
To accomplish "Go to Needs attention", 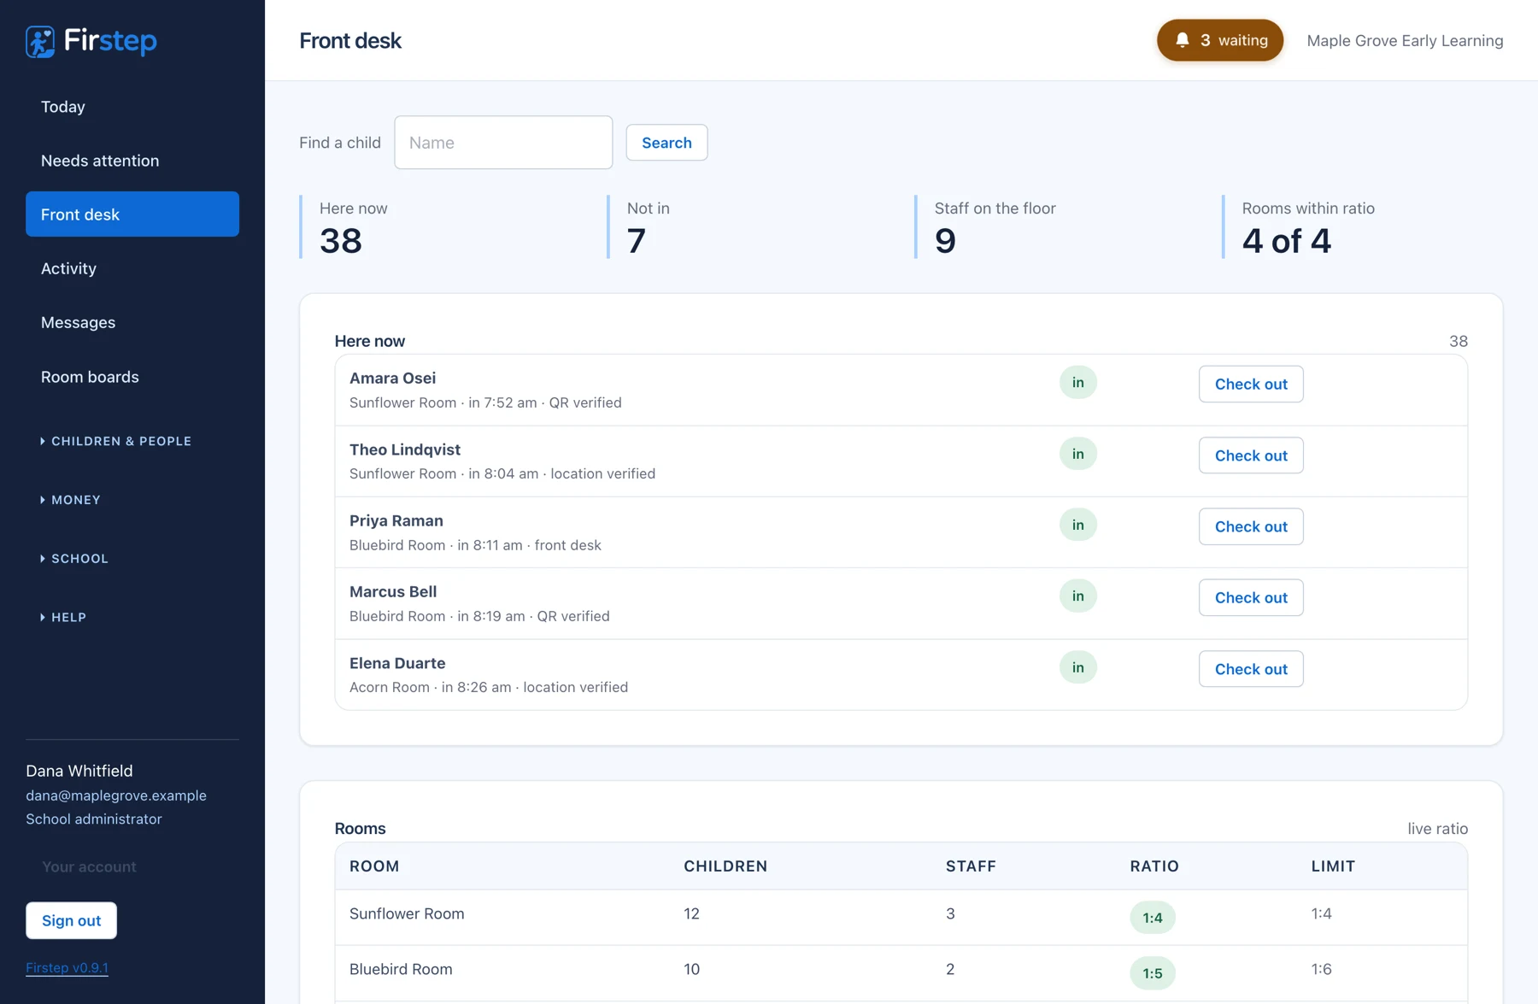I will [132, 161].
